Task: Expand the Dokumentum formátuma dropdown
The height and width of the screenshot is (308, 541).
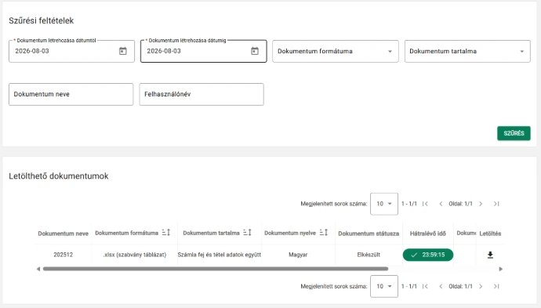Action: click(336, 51)
